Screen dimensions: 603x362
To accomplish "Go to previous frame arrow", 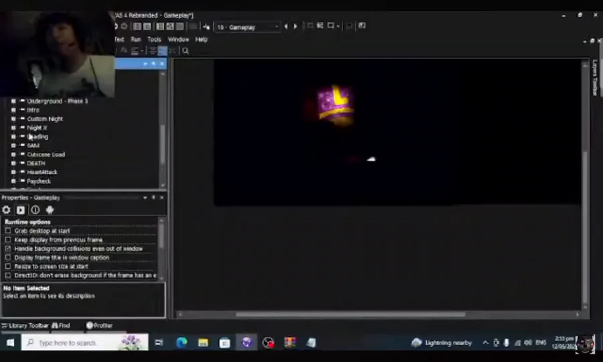I will point(285,27).
